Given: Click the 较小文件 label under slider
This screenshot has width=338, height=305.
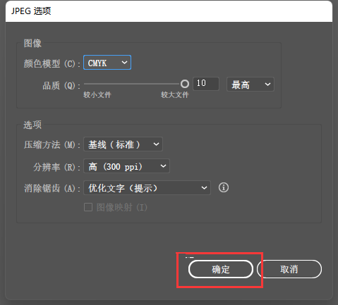Looking at the screenshot, I should point(97,95).
